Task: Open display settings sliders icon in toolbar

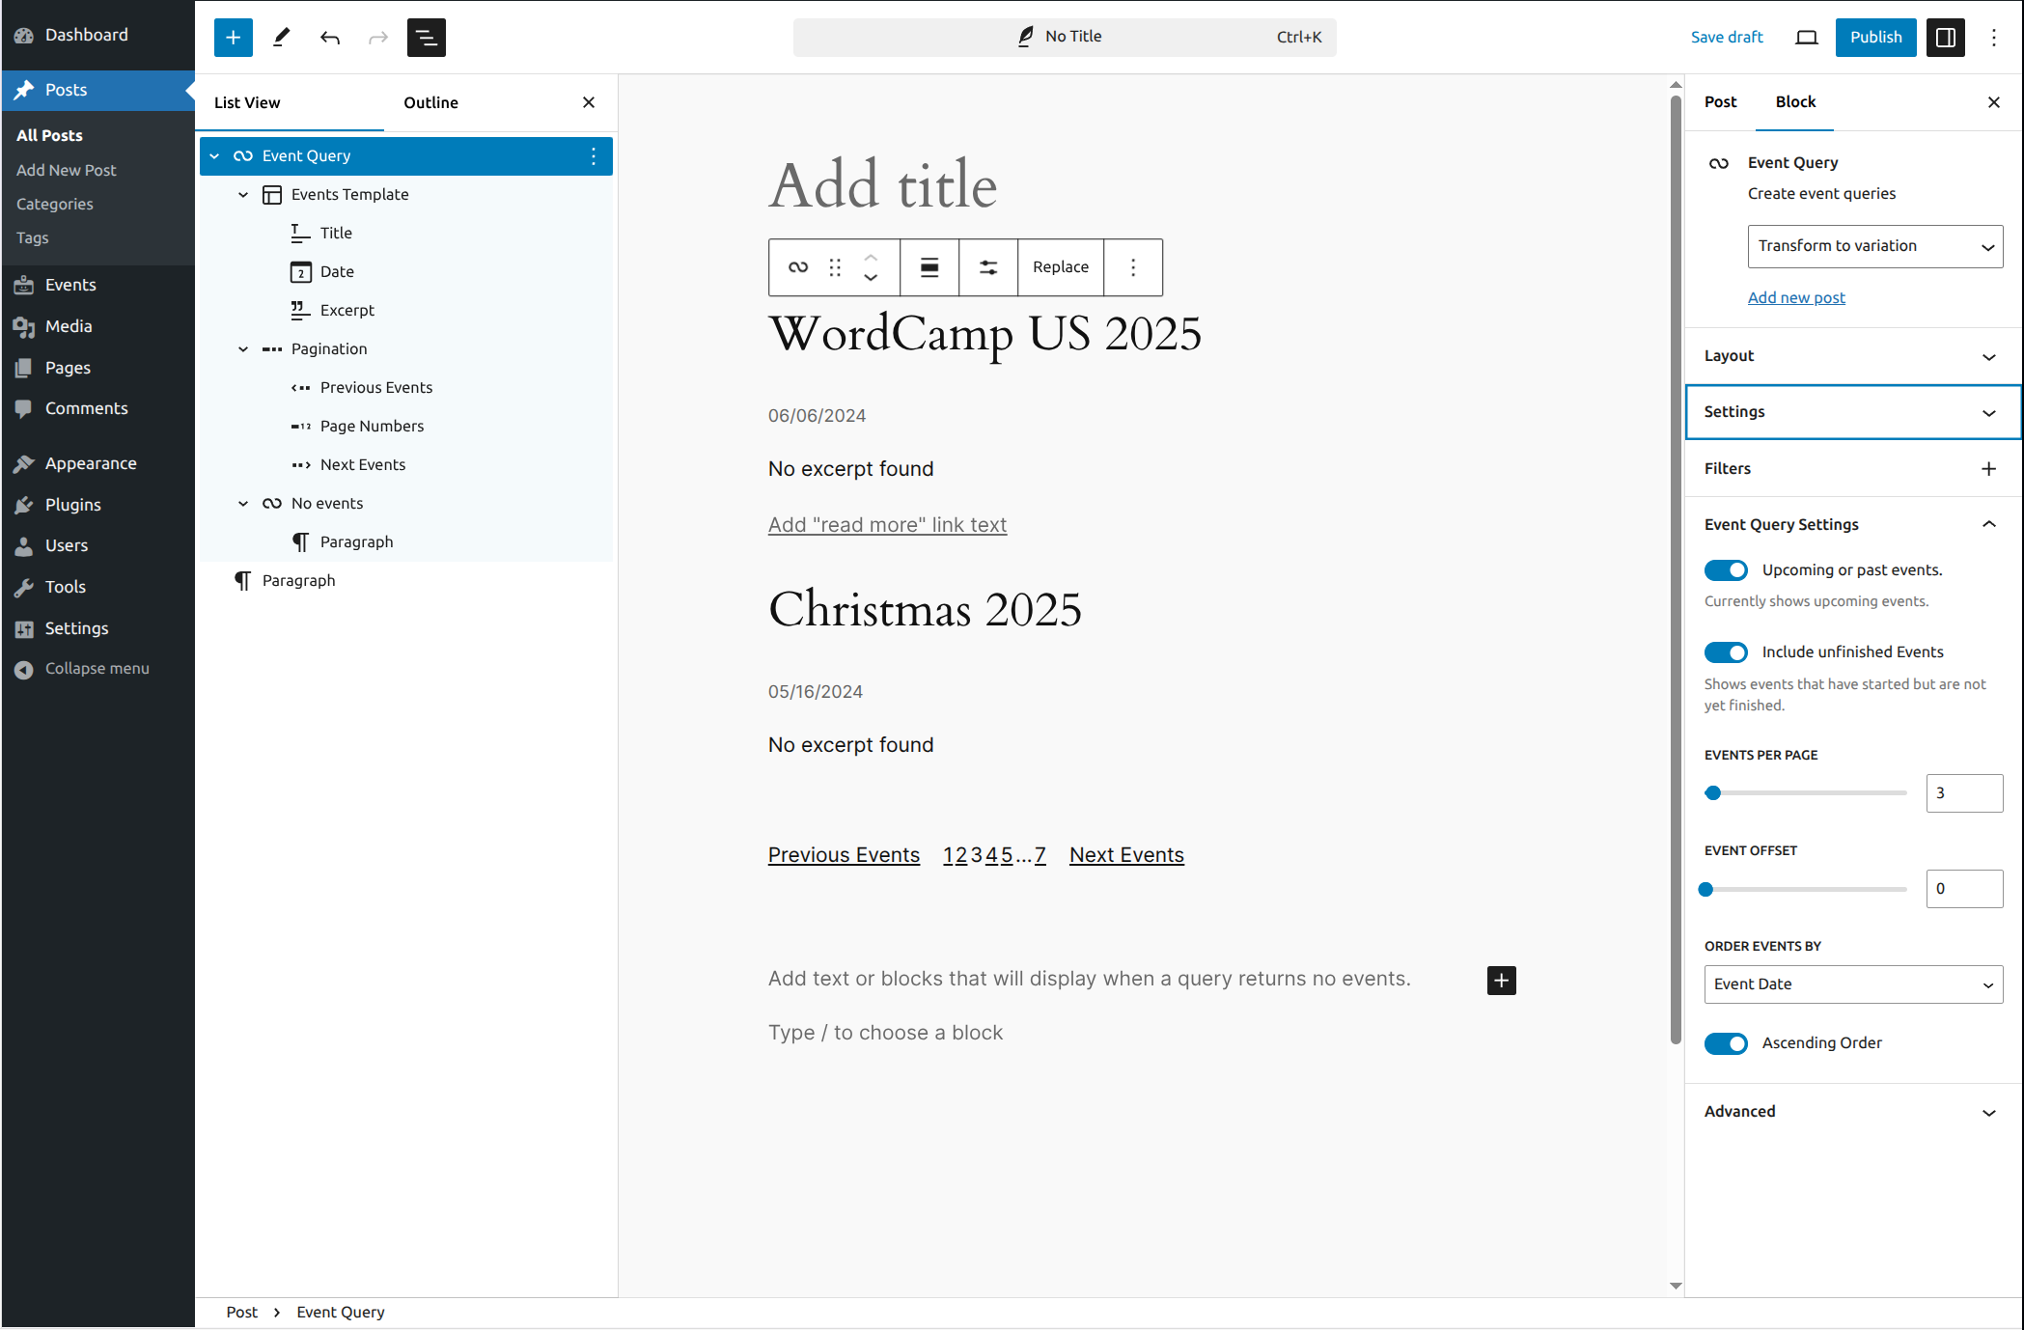Action: click(988, 267)
